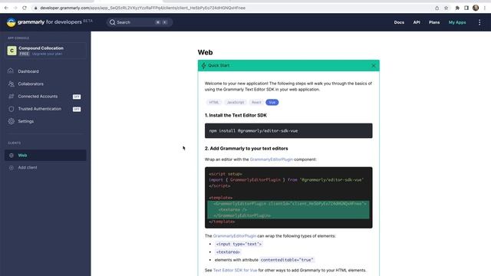Click '2. Add Grammarly to your text editors' heading

[246, 148]
